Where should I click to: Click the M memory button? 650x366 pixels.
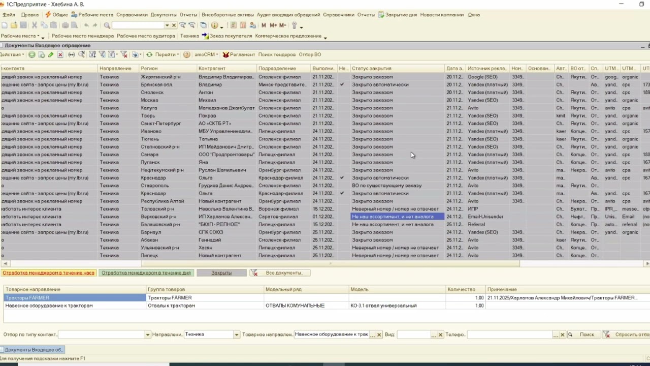(x=264, y=25)
